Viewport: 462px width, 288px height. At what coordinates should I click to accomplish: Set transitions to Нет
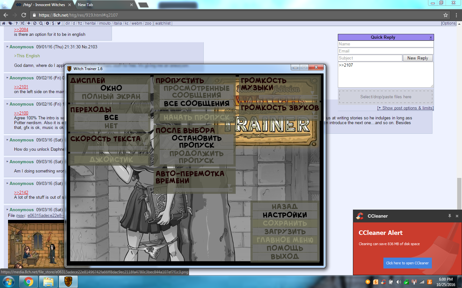click(x=111, y=126)
